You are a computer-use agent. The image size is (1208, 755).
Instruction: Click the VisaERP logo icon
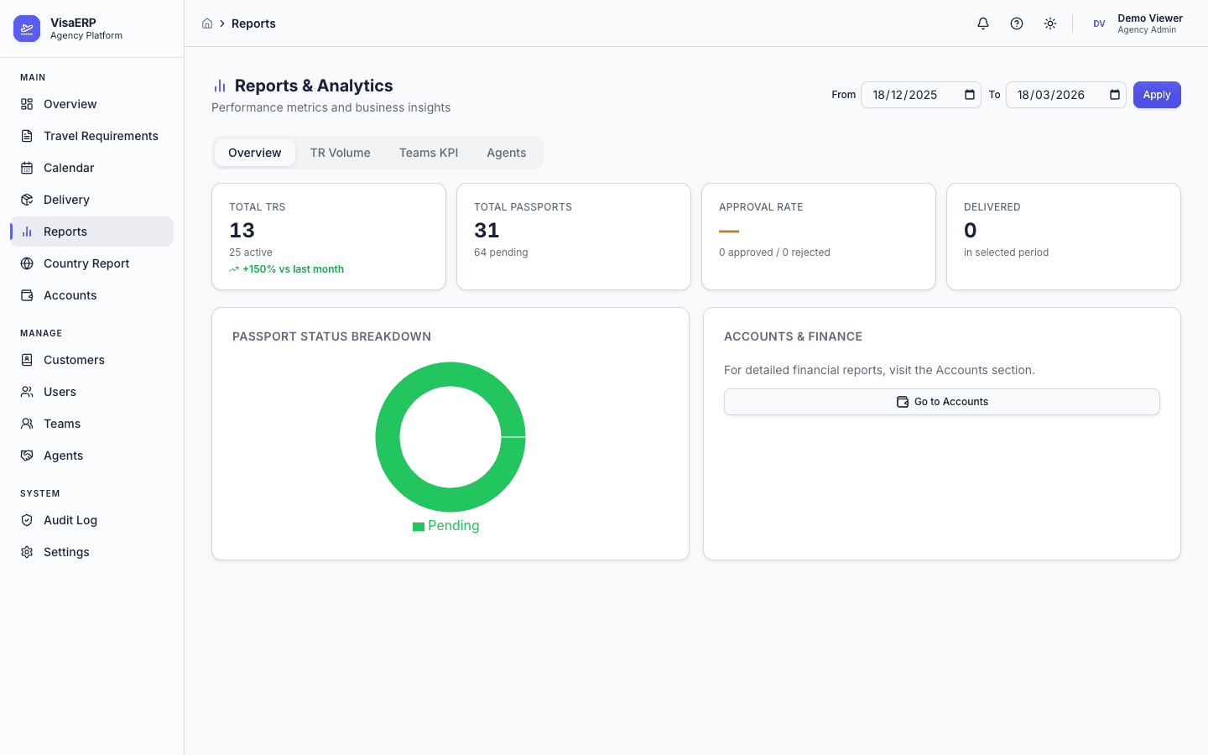coord(26,28)
